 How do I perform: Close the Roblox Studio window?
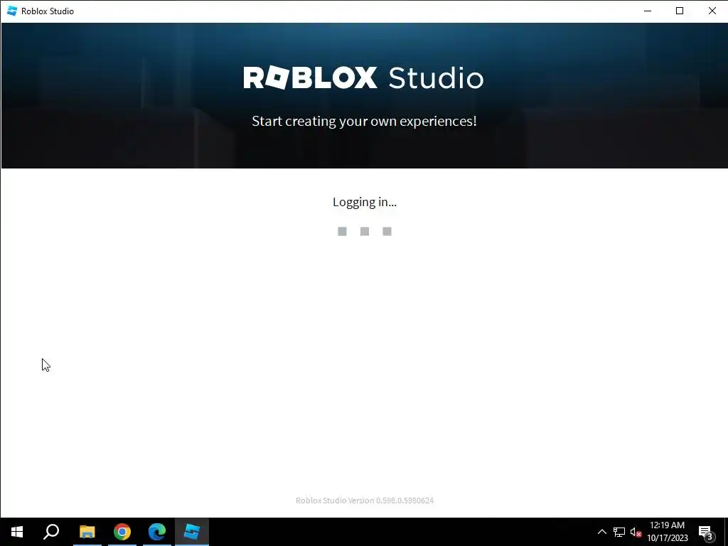click(x=712, y=11)
